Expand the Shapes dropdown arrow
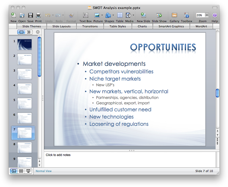 113,15
